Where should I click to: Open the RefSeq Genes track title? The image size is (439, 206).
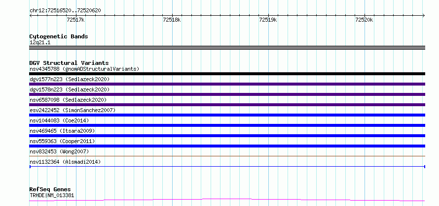click(50, 190)
